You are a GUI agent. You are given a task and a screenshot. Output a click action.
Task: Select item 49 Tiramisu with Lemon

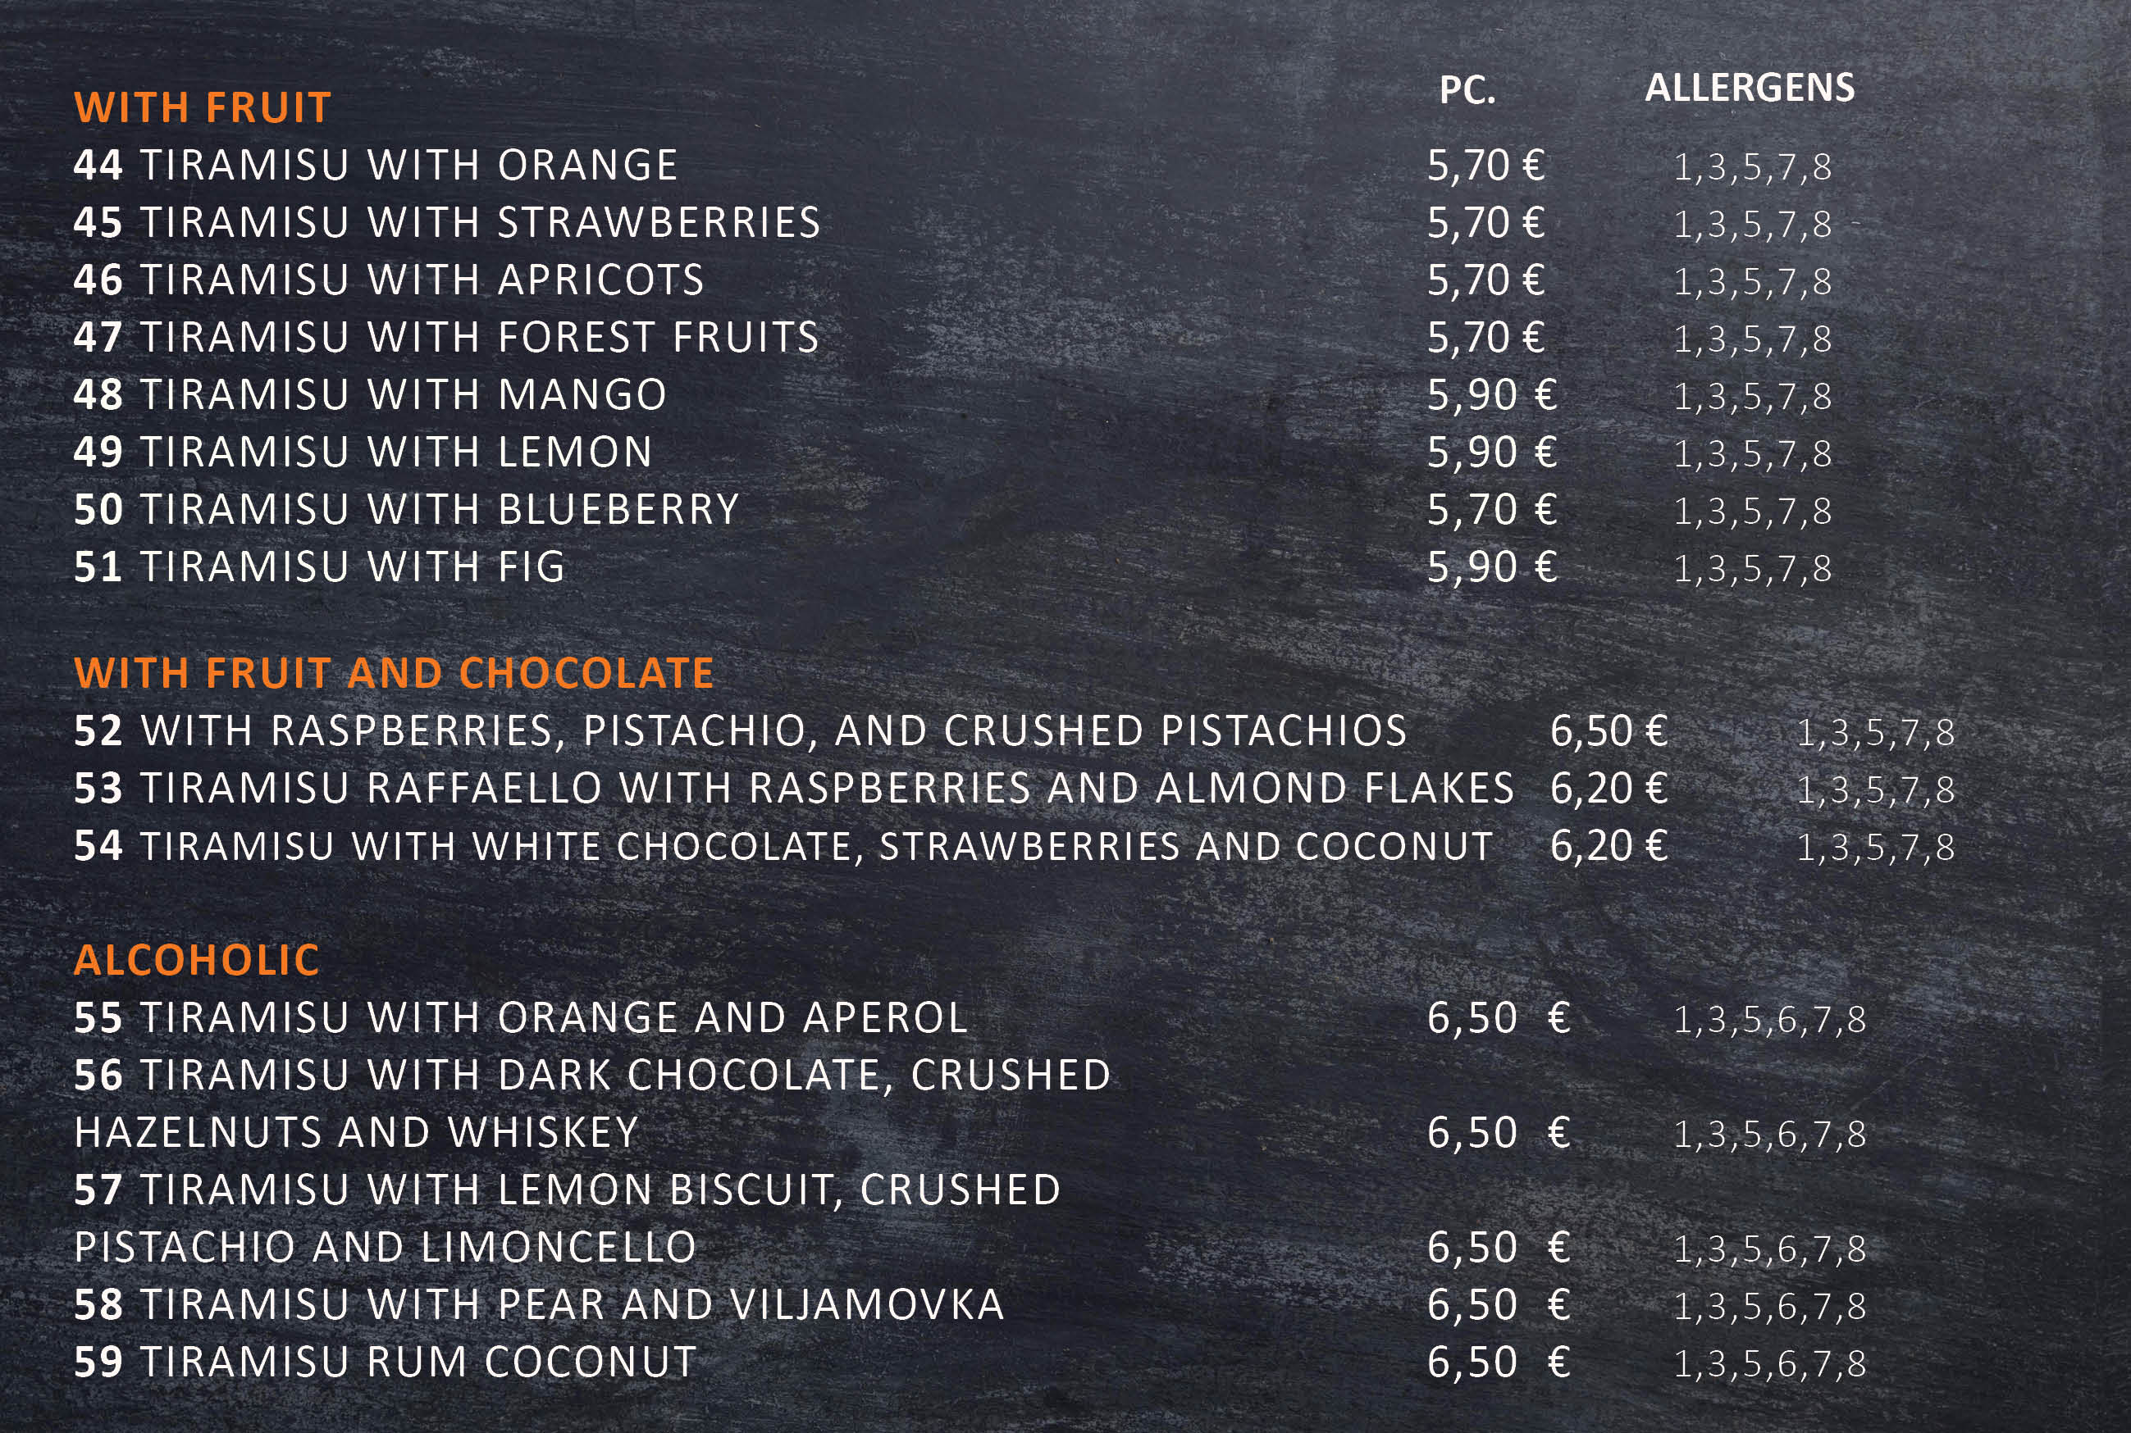363,453
